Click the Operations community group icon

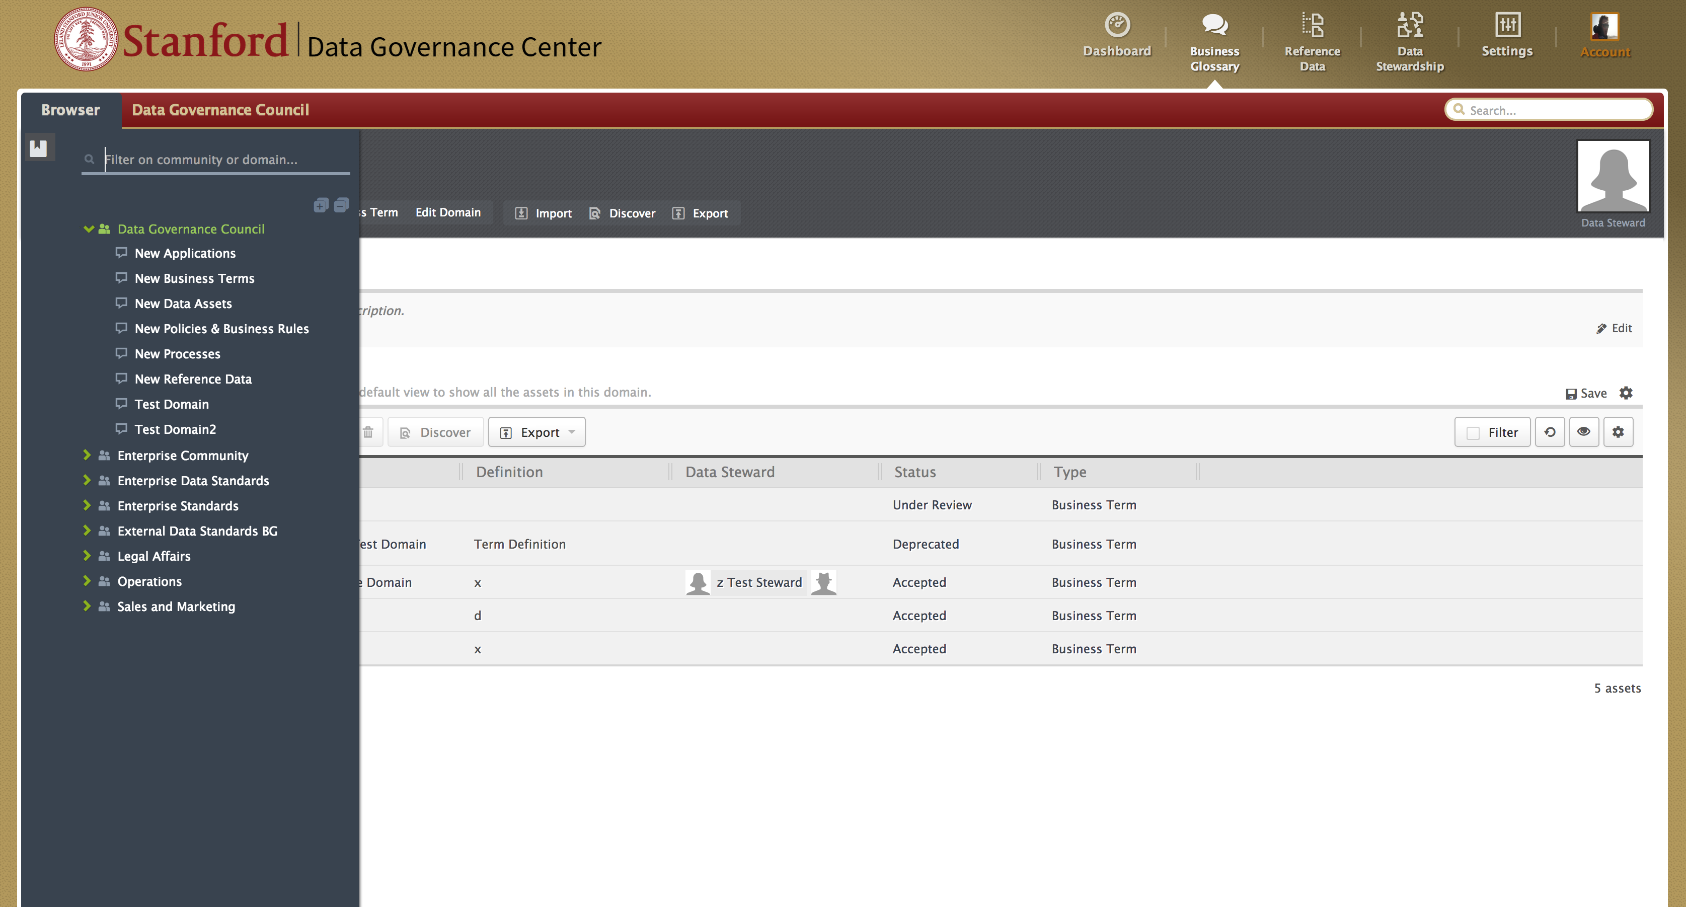click(104, 581)
